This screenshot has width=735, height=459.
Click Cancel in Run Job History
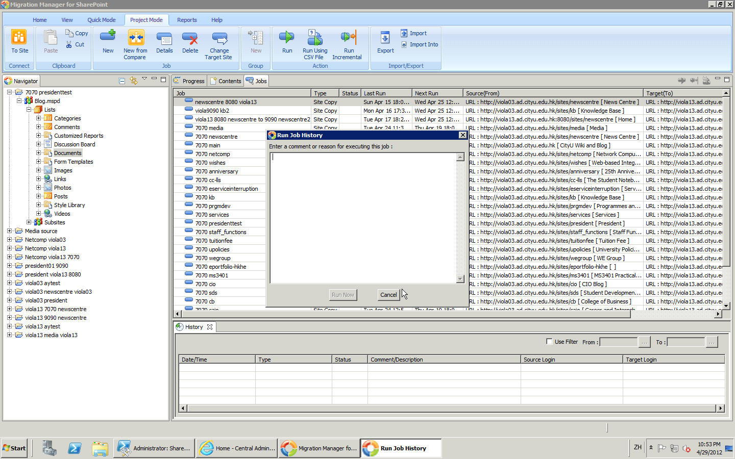[x=388, y=295]
